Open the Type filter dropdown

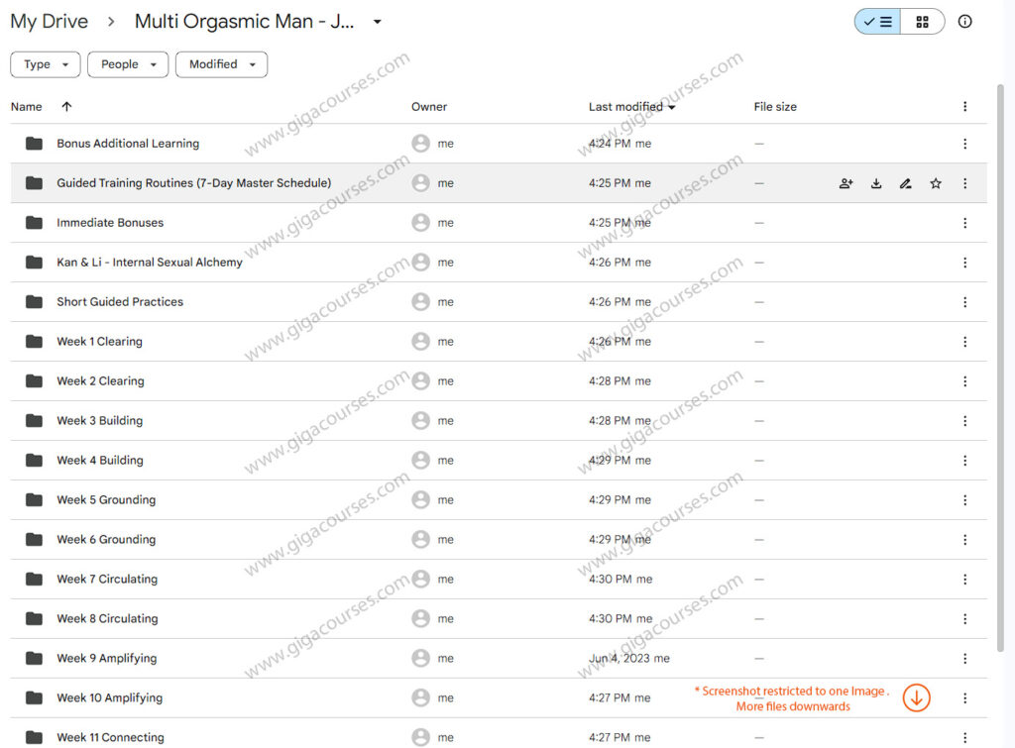pyautogui.click(x=46, y=64)
